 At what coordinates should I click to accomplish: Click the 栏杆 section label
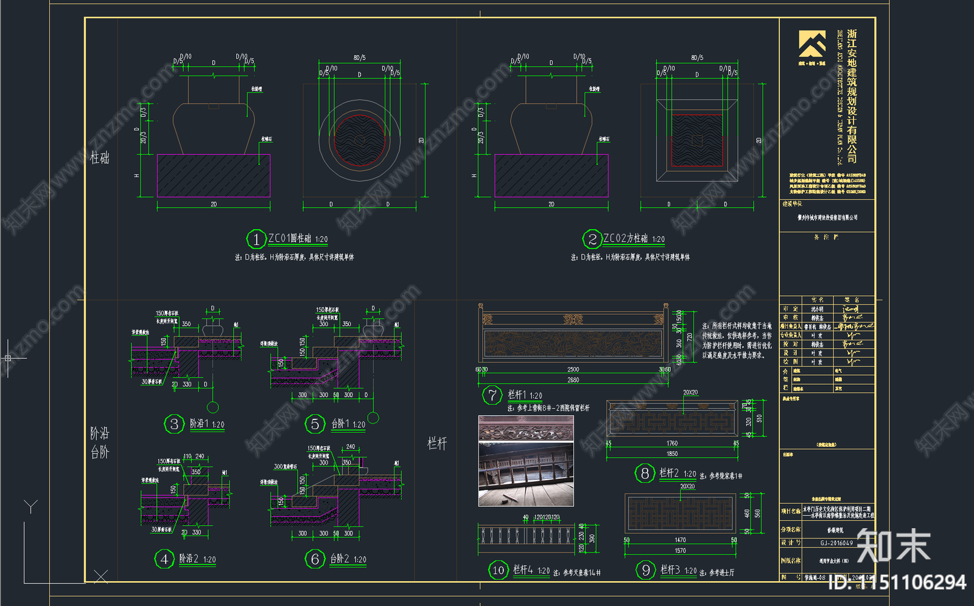pyautogui.click(x=437, y=444)
